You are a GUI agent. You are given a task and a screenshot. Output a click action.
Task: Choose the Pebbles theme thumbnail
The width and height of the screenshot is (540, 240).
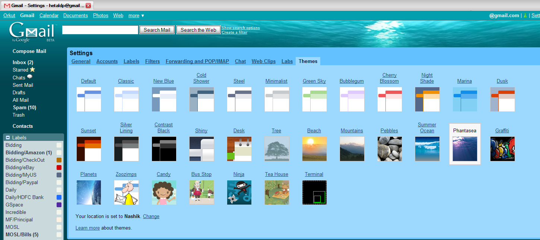pos(390,149)
